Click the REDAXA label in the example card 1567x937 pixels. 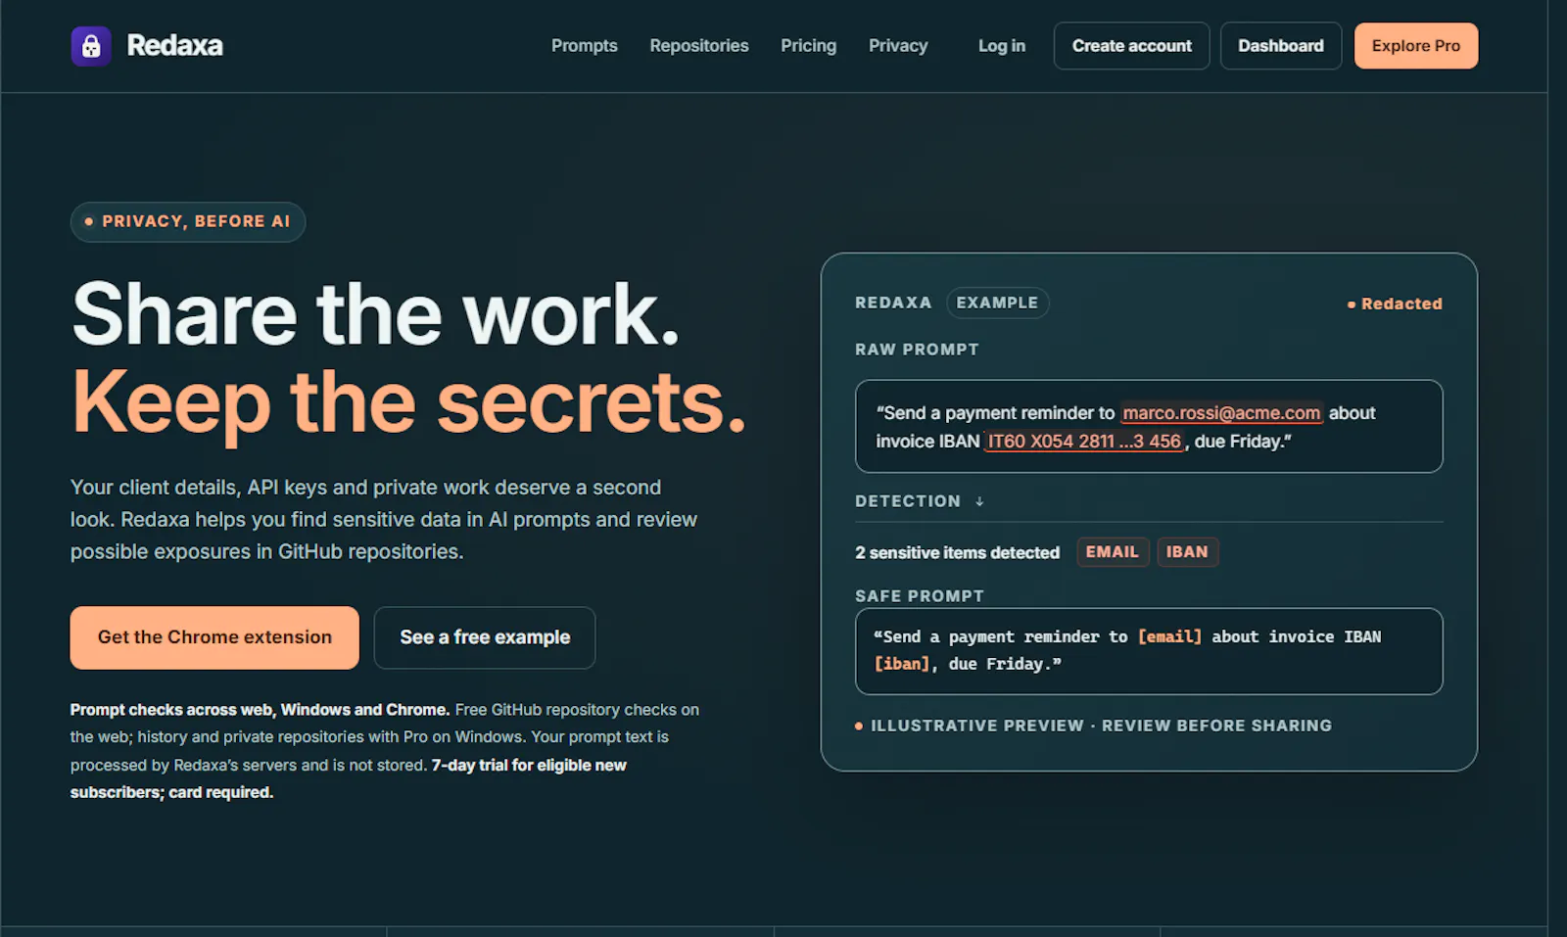(893, 303)
